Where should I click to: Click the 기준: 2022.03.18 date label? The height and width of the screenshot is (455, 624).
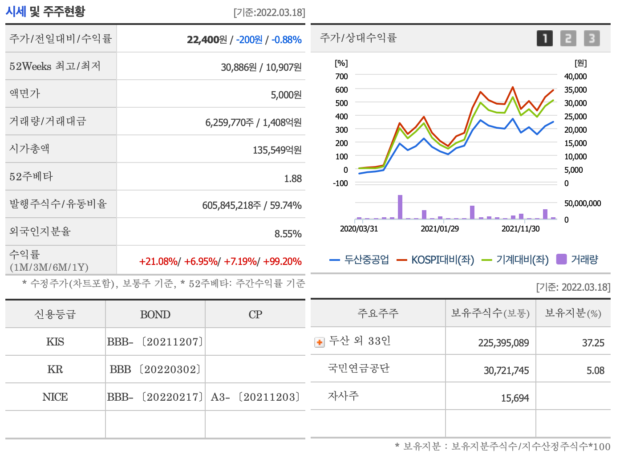573,287
